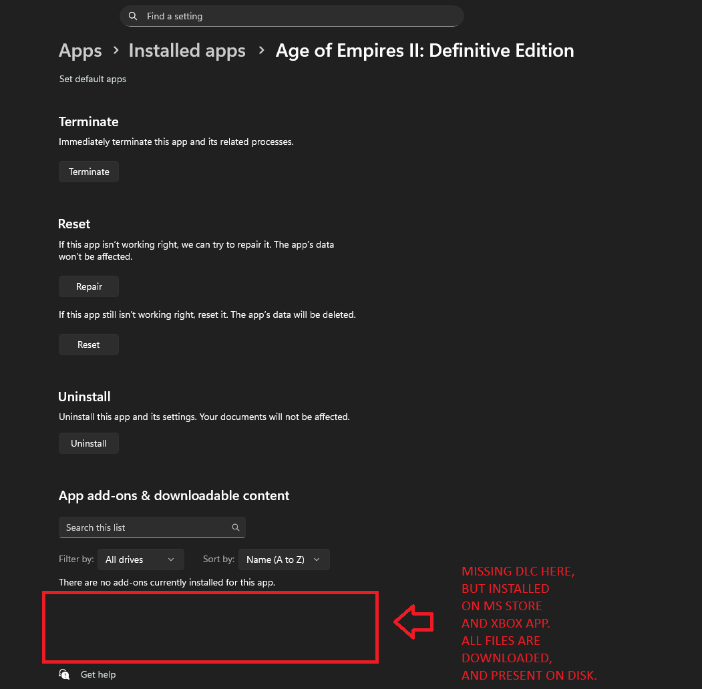Click the Get help headset question-mark icon

[x=64, y=674]
